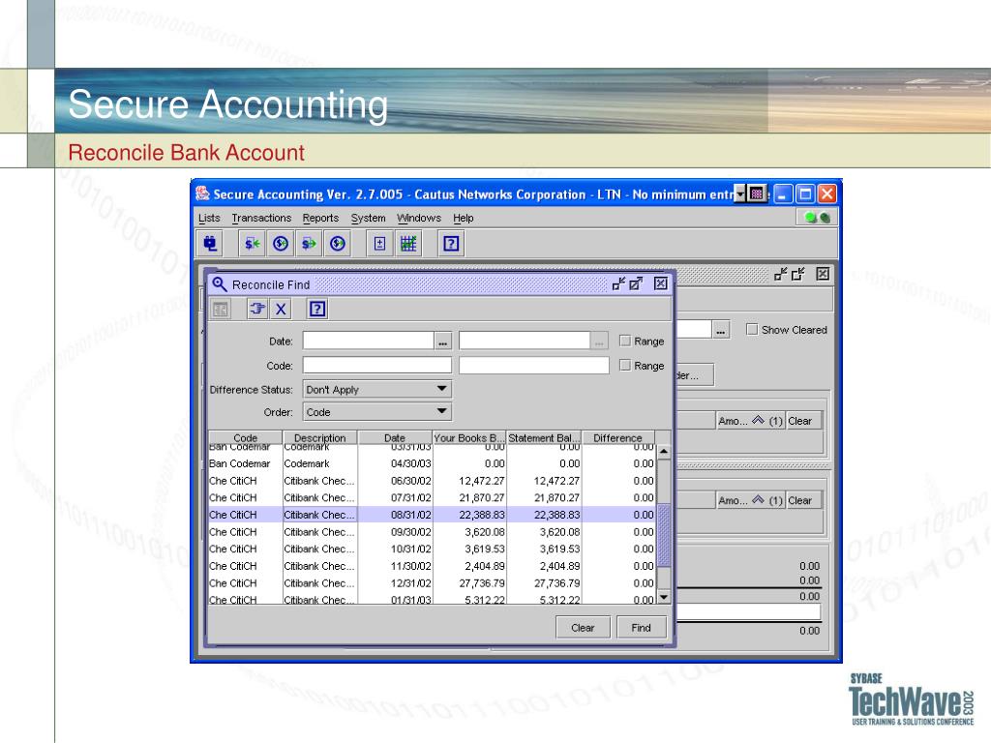Click the X cancel icon in Reconcile Find toolbar
The image size is (991, 743).
[x=281, y=309]
